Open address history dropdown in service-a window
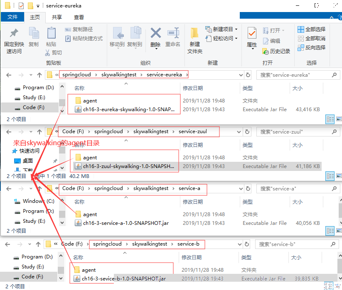The height and width of the screenshot is (290, 342). pos(241,189)
